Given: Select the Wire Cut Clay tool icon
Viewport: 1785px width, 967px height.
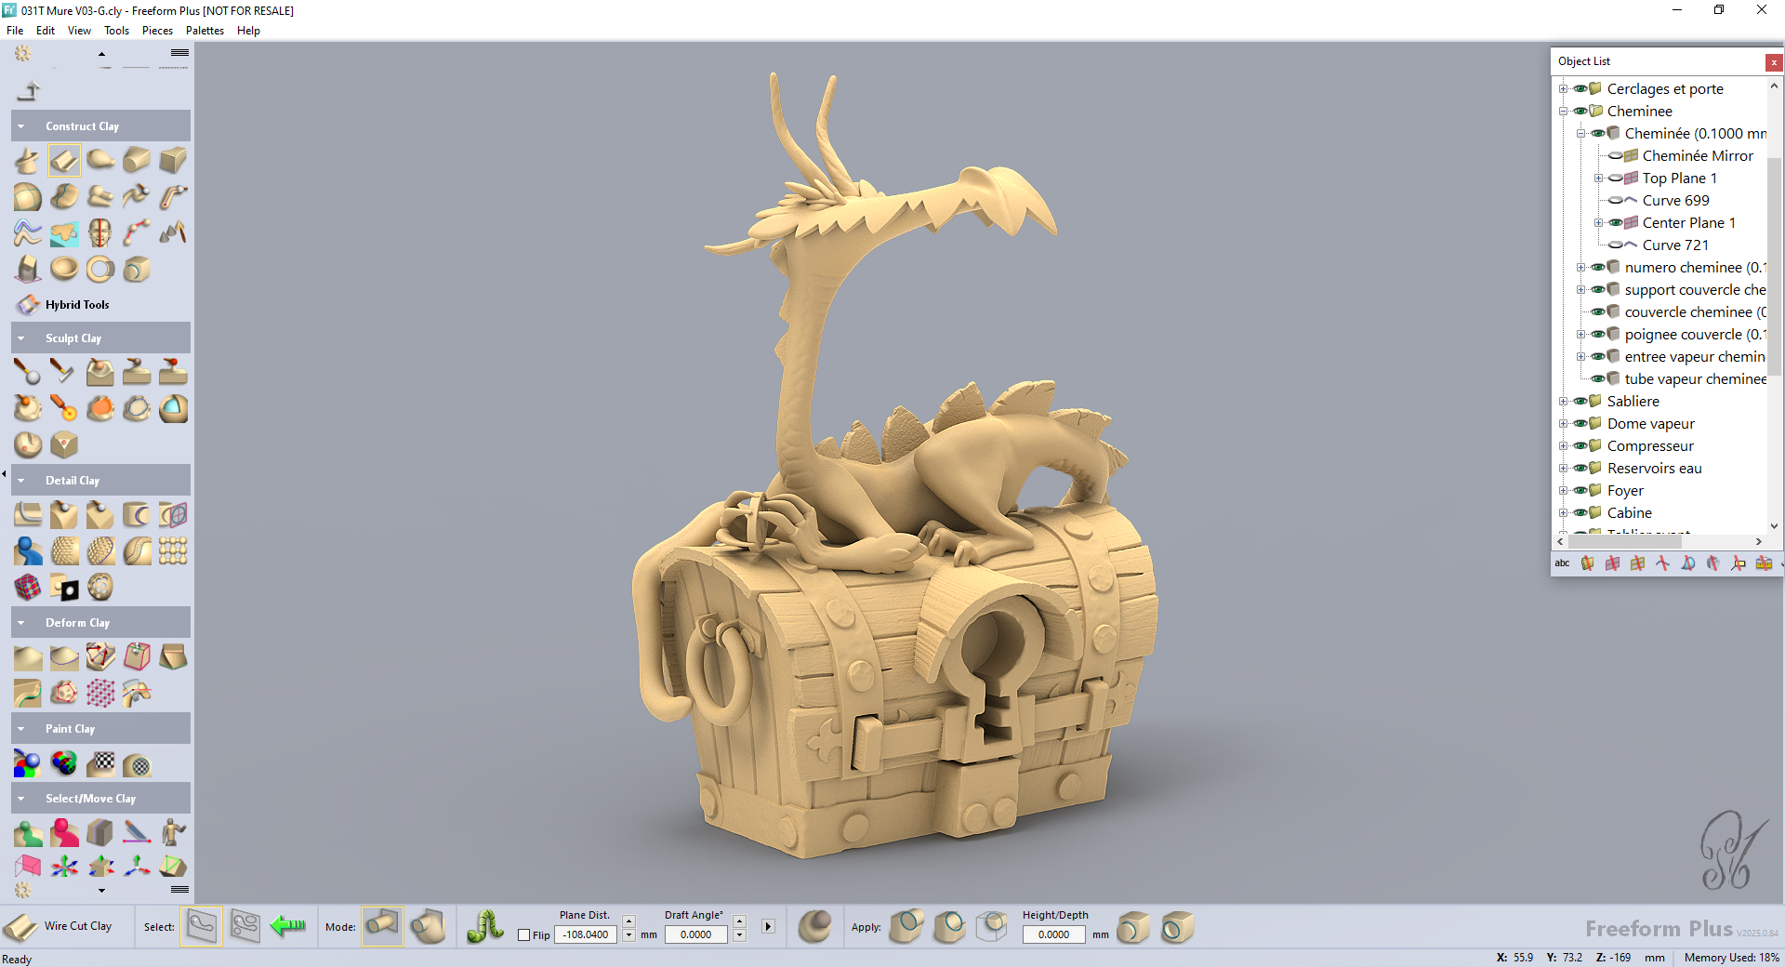Looking at the screenshot, I should click(20, 927).
